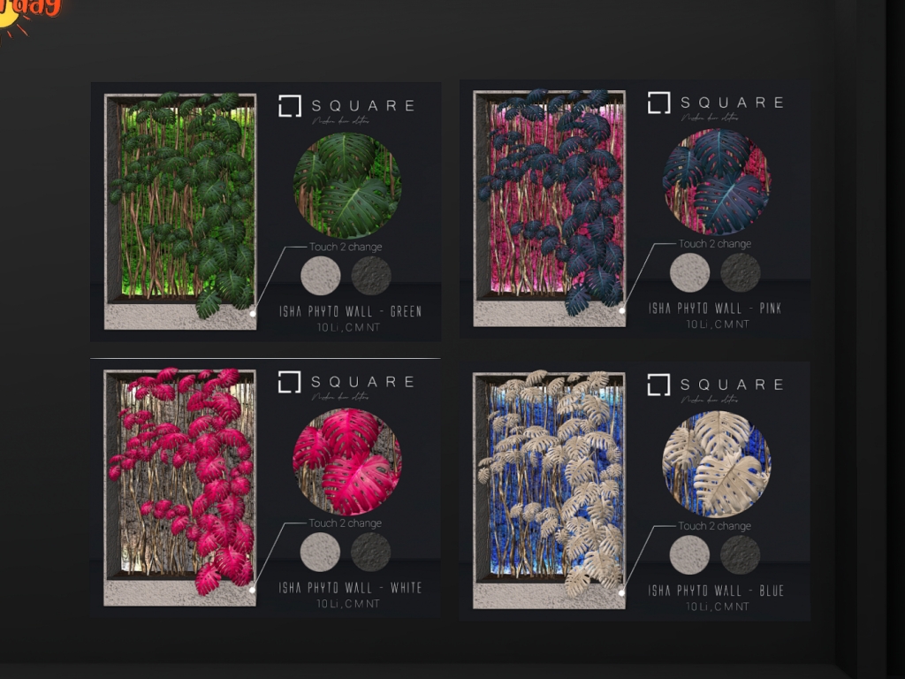The image size is (905, 679).
Task: Click the Square logo on Blue panel
Action: [x=716, y=385]
